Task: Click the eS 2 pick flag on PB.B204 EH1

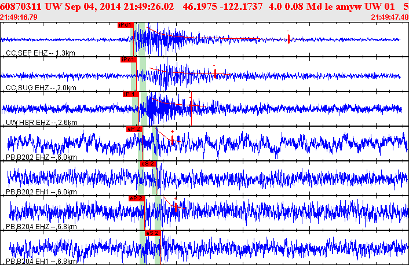Action: (x=152, y=233)
